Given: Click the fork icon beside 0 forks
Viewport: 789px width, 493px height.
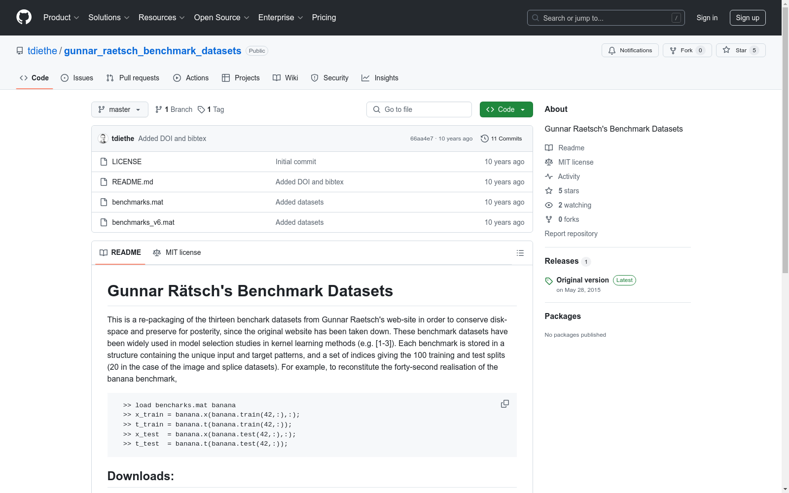Looking at the screenshot, I should pos(549,219).
